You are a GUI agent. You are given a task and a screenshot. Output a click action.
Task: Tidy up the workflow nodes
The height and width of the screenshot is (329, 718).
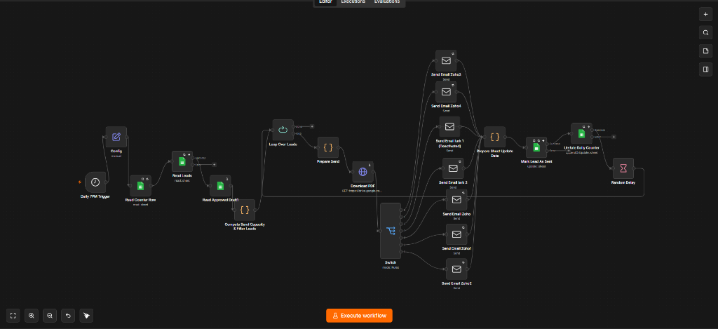pyautogui.click(x=86, y=315)
